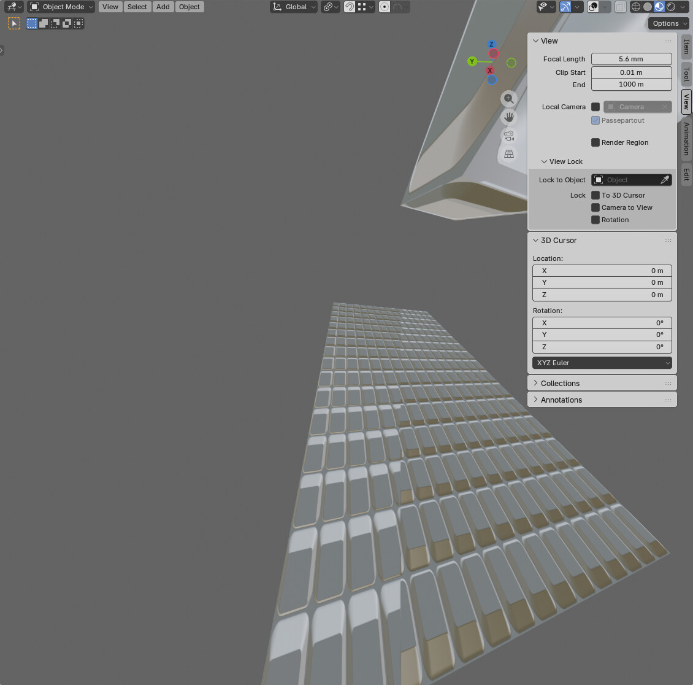Choose Subtract selection mode icon
Viewport: 693px width, 685px height.
point(55,23)
